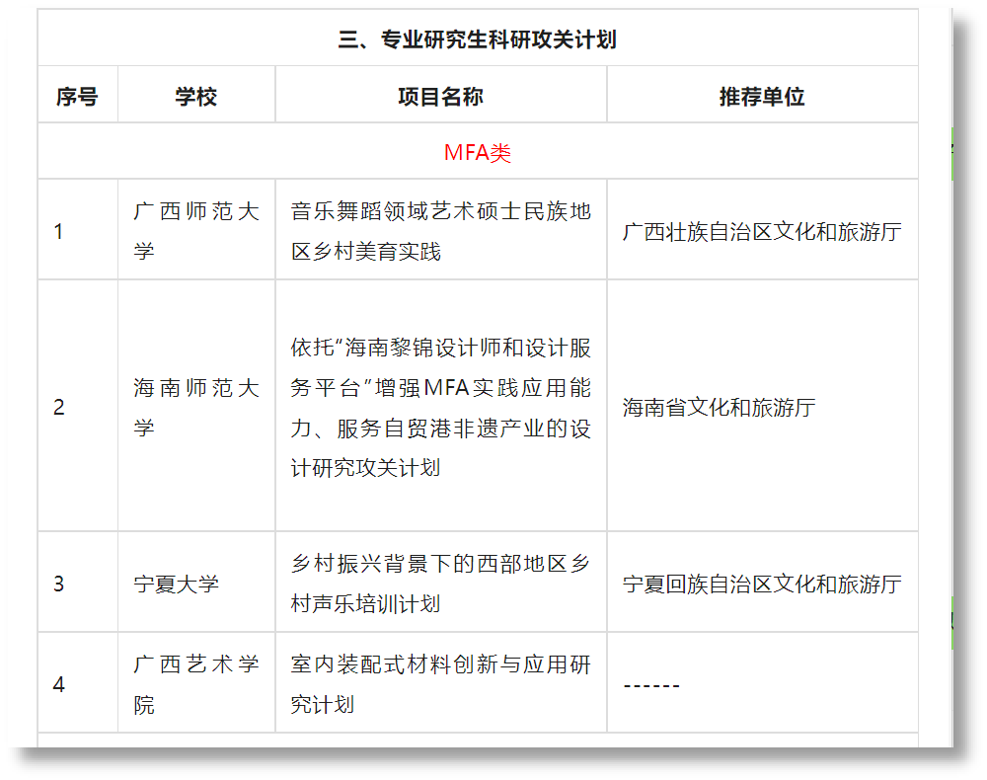Click the 学校 column header

click(195, 94)
